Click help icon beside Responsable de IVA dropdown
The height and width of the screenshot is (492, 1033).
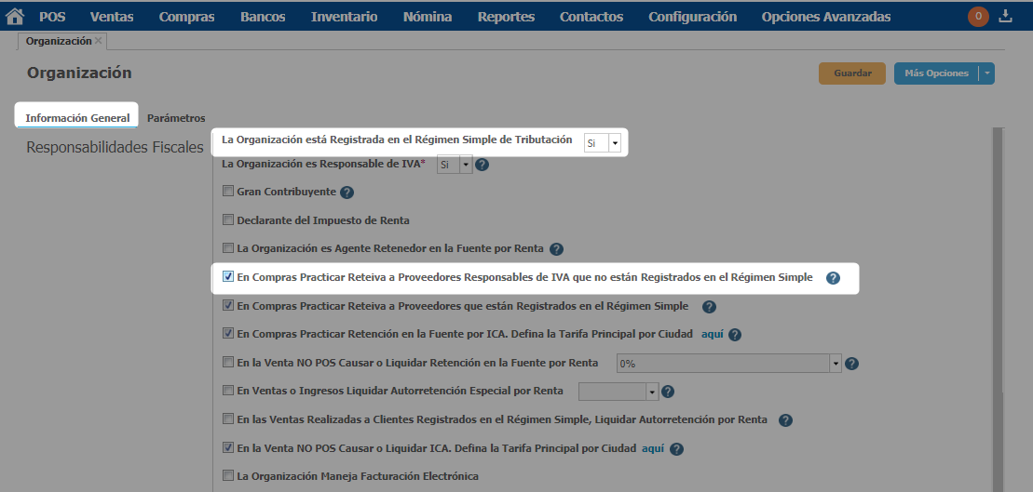[x=482, y=165]
